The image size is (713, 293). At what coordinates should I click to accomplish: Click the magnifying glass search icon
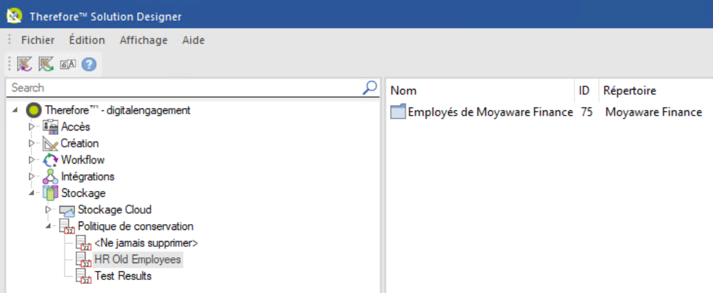pyautogui.click(x=370, y=88)
